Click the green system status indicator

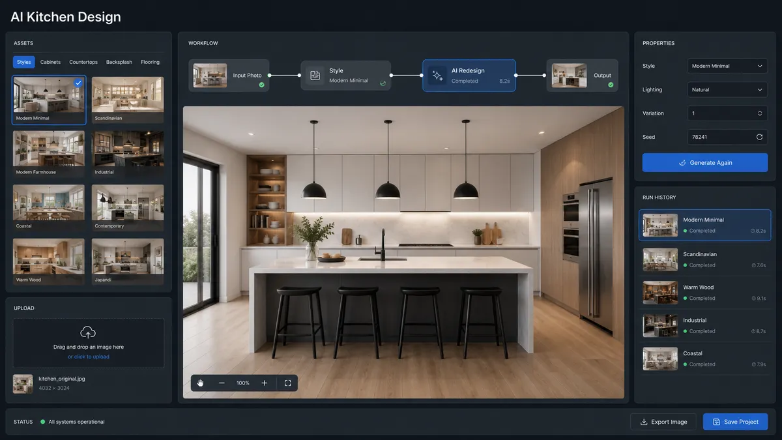[43, 422]
